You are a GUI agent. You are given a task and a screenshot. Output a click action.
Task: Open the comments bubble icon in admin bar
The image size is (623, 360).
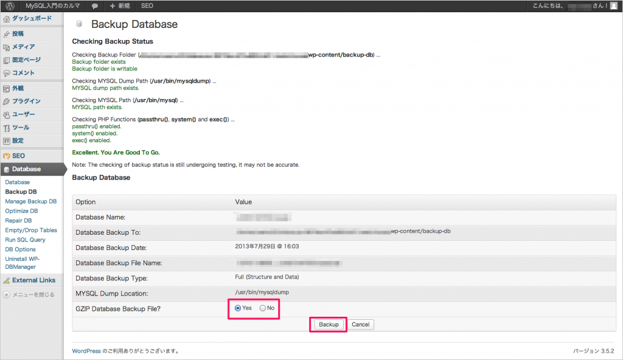tap(94, 6)
